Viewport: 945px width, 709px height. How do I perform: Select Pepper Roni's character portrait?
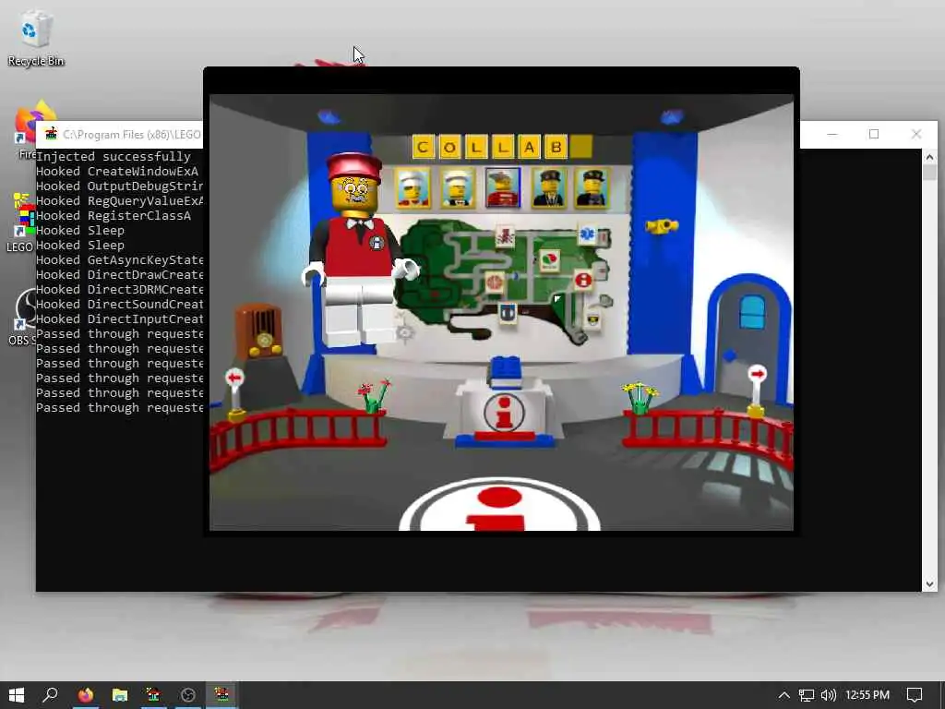[x=503, y=188]
